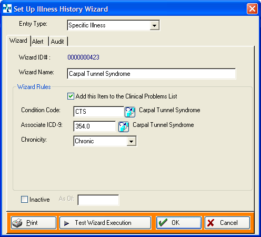
Task: Open Associate ICD-9 lookup icon
Action: pos(124,127)
